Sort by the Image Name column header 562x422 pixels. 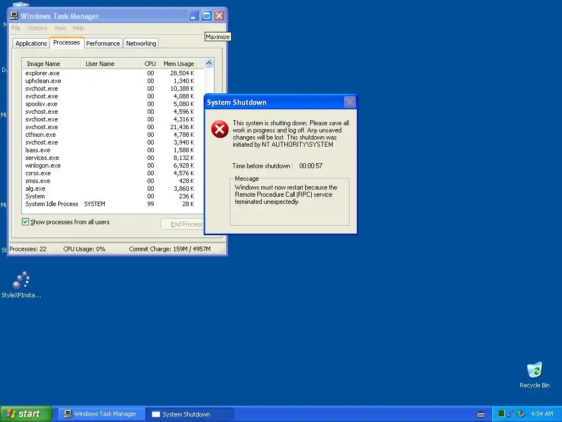point(51,64)
